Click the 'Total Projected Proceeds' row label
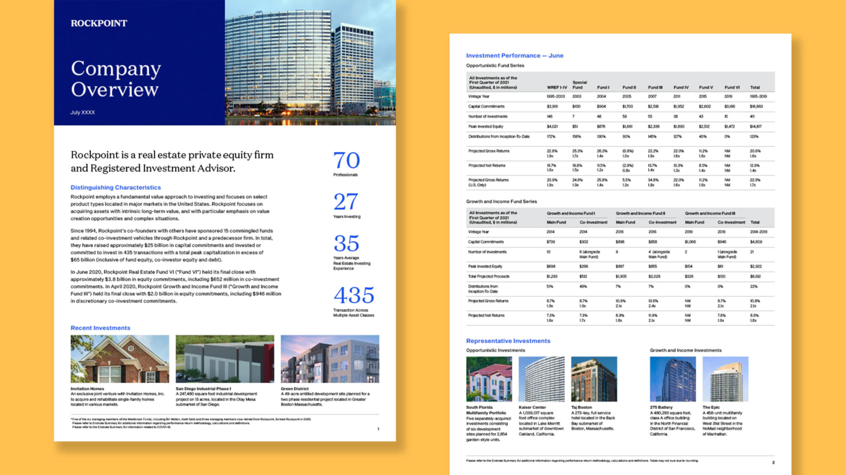The width and height of the screenshot is (846, 475). 489,276
